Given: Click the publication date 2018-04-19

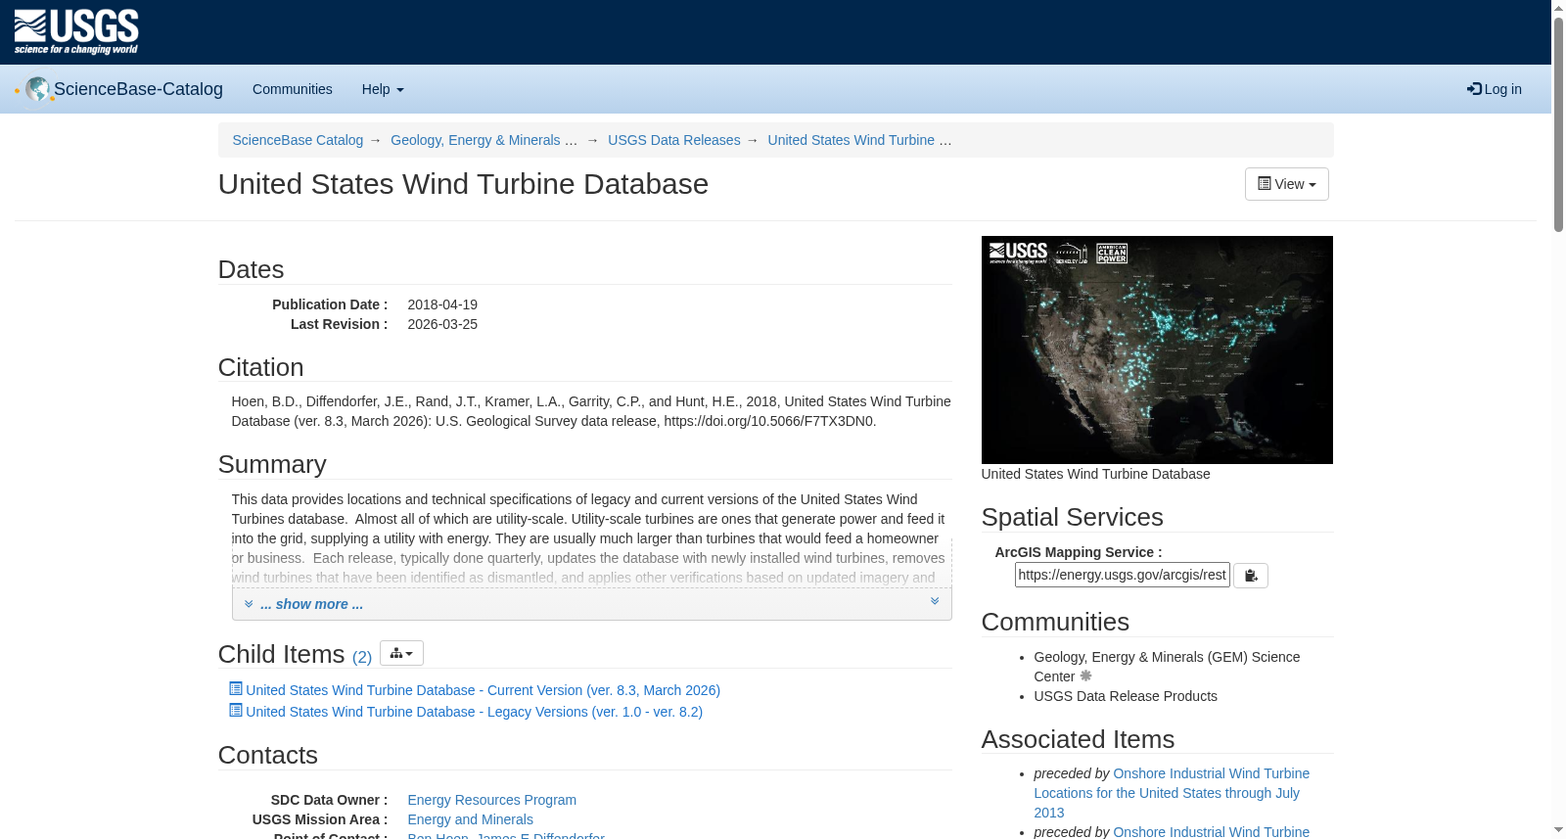Looking at the screenshot, I should click(x=442, y=304).
